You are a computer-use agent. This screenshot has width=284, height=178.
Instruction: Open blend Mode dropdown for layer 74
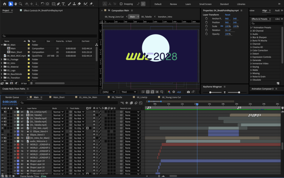pyautogui.click(x=58, y=145)
